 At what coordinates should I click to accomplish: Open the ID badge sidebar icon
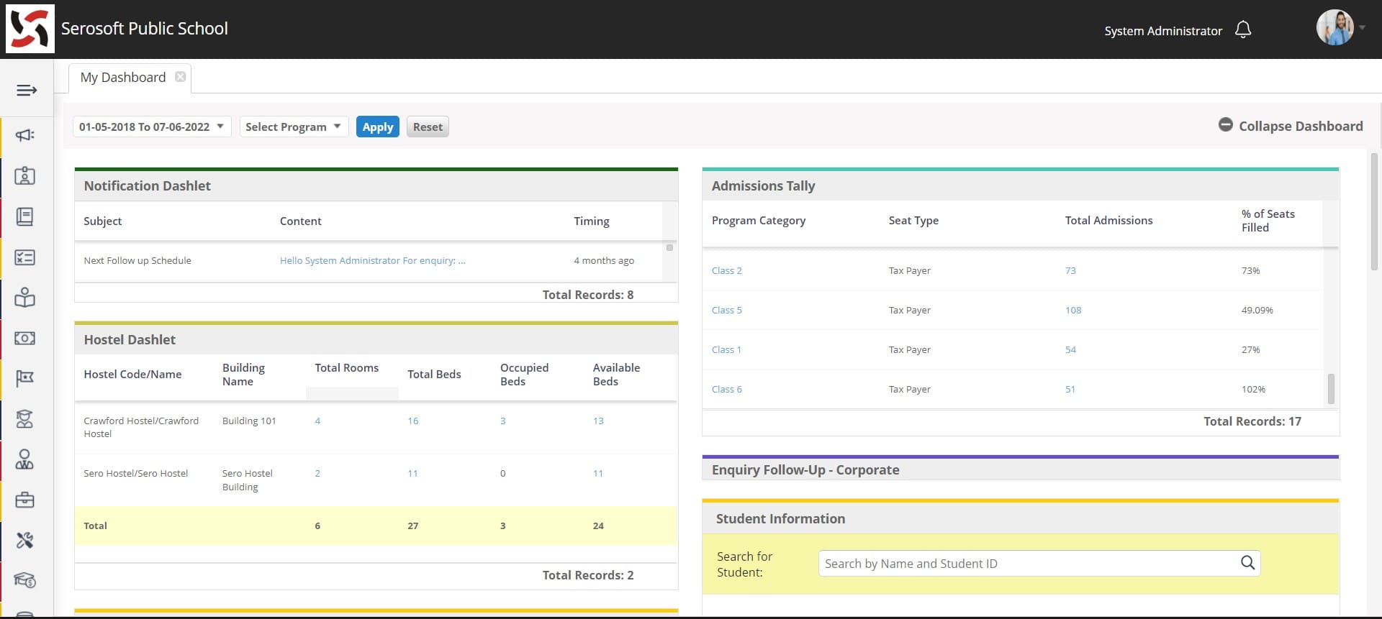click(25, 176)
